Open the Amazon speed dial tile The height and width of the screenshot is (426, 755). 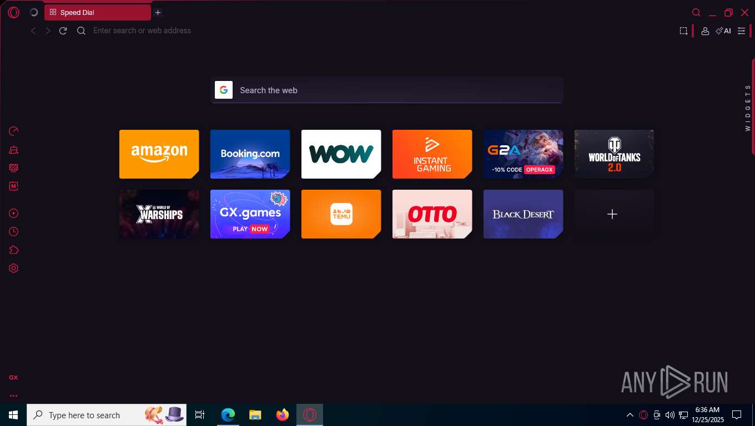tap(159, 154)
